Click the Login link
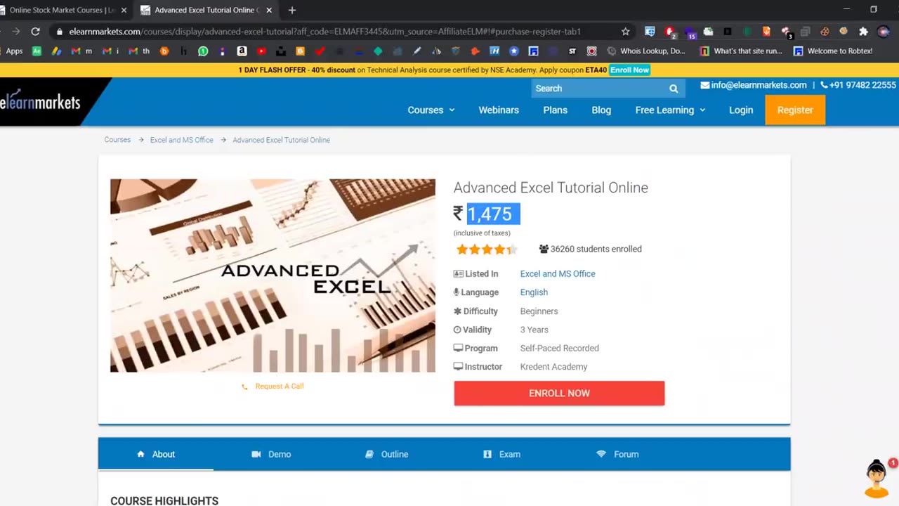Screen dimensions: 899x506 tap(741, 110)
